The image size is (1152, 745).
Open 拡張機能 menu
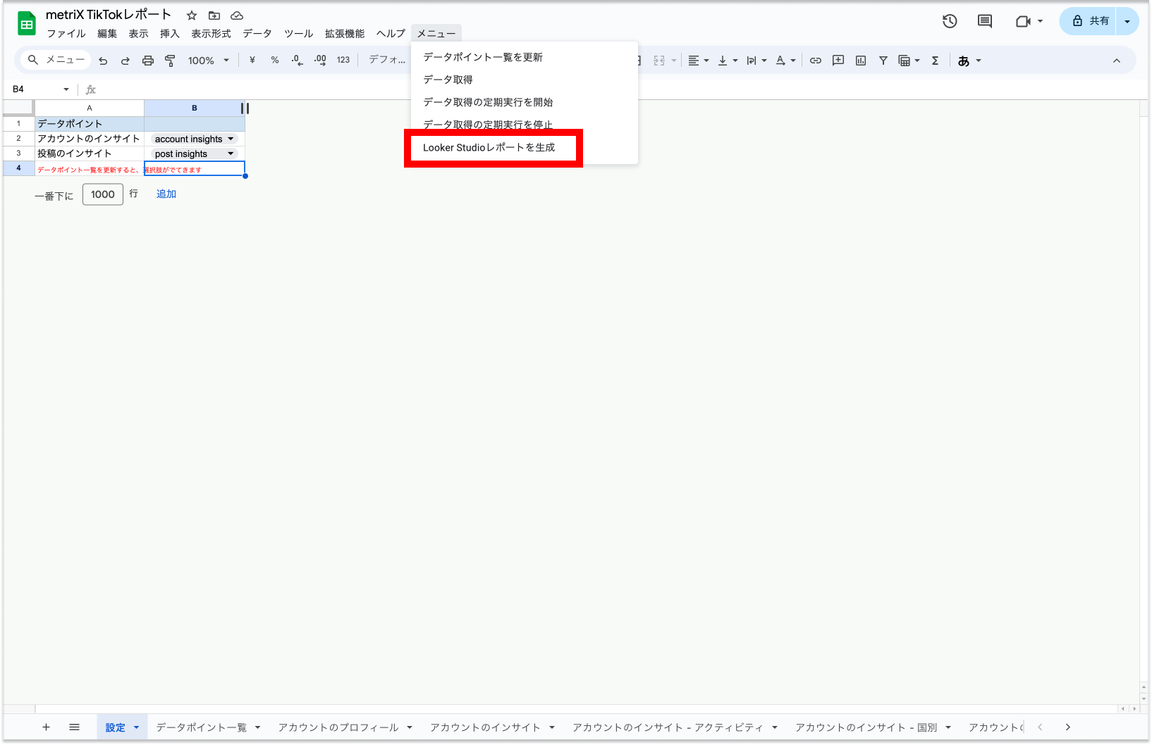point(345,34)
